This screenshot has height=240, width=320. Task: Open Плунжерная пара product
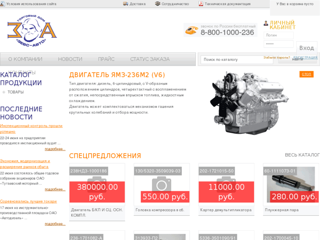click(x=282, y=210)
